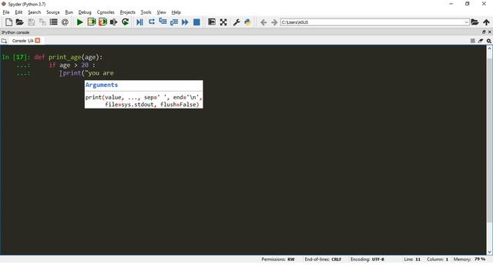Start debugging with debug file icon

click(140, 22)
